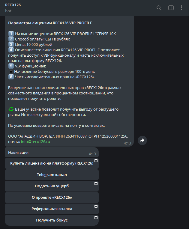Click web-app icon on Реферальная ссылка button
The width and height of the screenshot is (189, 229).
coord(96,206)
